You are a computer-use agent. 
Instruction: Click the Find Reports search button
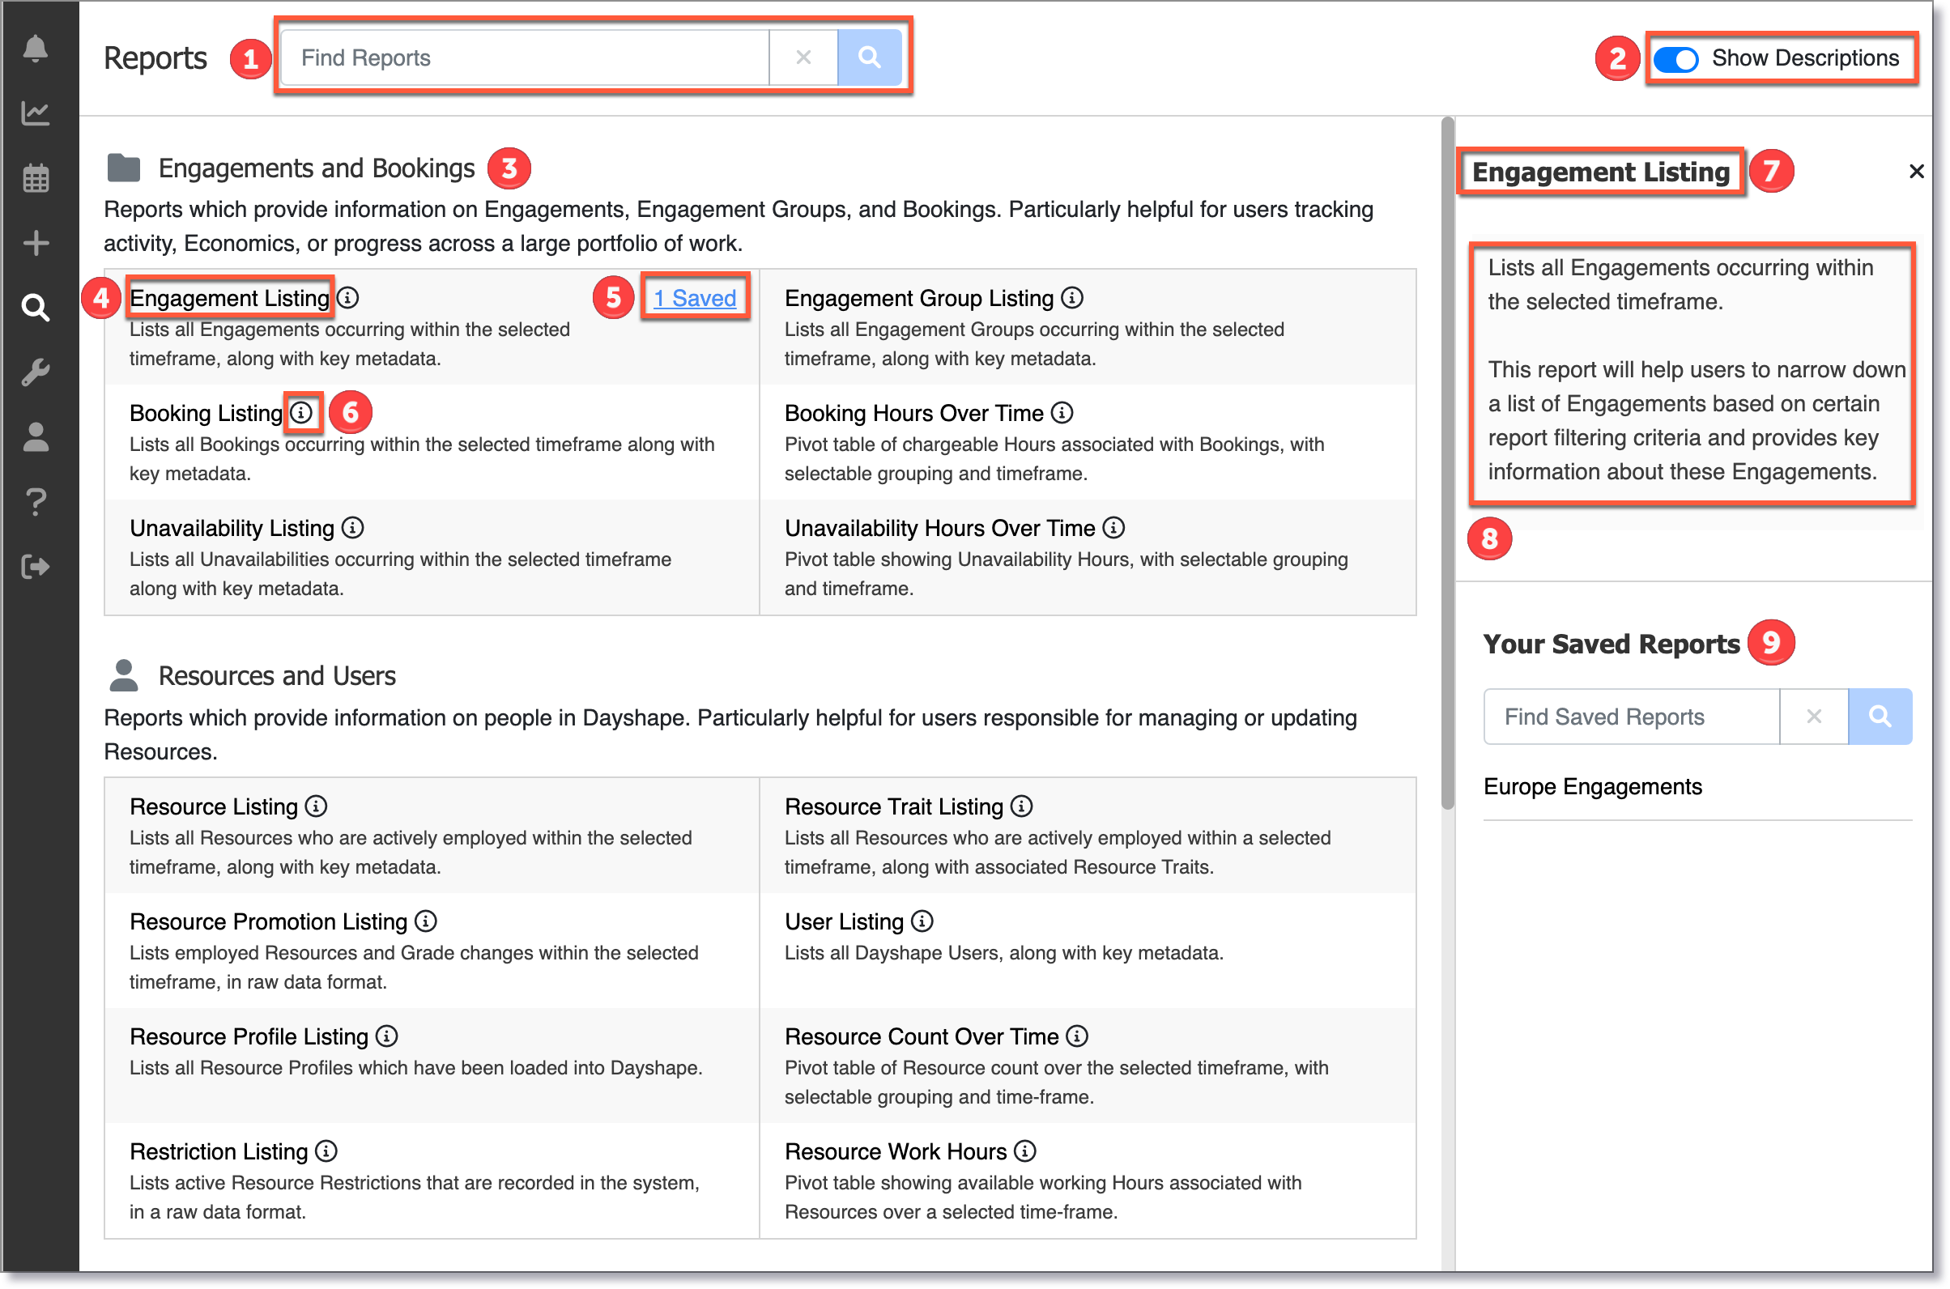869,57
